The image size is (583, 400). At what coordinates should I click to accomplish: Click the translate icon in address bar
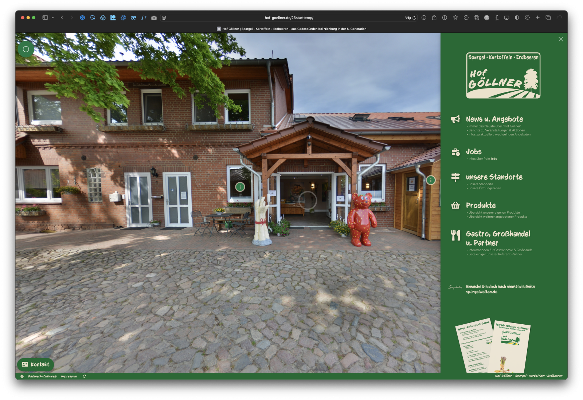[408, 17]
